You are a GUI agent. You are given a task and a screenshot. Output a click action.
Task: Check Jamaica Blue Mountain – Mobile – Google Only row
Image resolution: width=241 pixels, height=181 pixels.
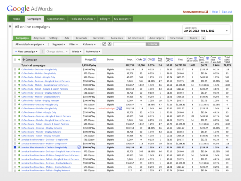[15, 143]
